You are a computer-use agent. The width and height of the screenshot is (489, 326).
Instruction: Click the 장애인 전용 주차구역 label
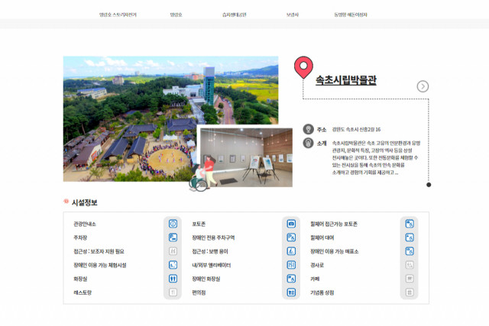(x=213, y=237)
